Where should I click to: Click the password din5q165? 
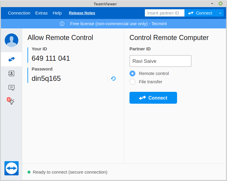click(x=46, y=79)
